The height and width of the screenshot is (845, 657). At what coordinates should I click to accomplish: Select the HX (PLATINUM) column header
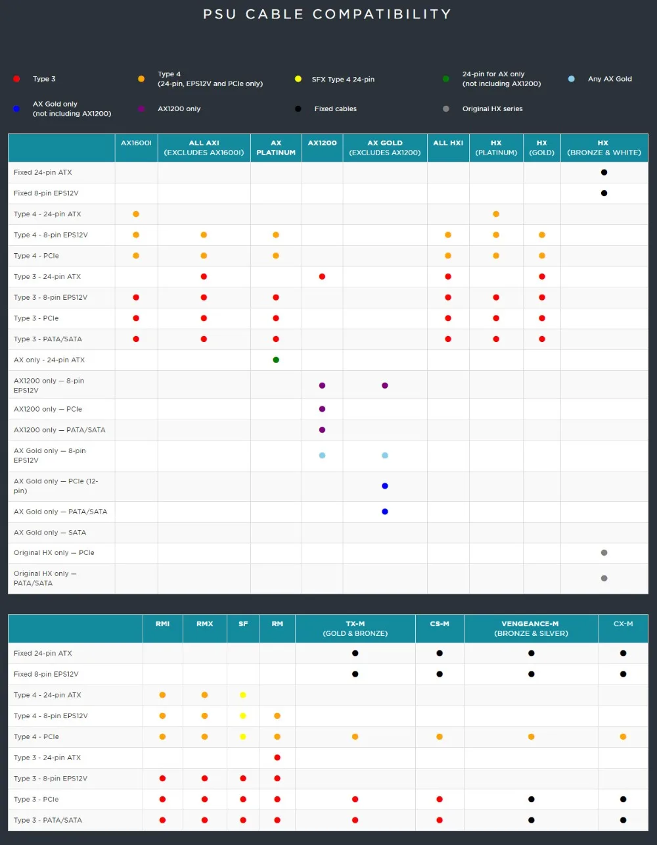[496, 148]
